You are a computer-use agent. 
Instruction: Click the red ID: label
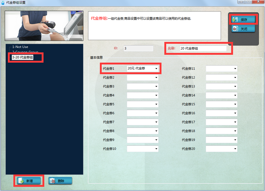[x=116, y=48]
